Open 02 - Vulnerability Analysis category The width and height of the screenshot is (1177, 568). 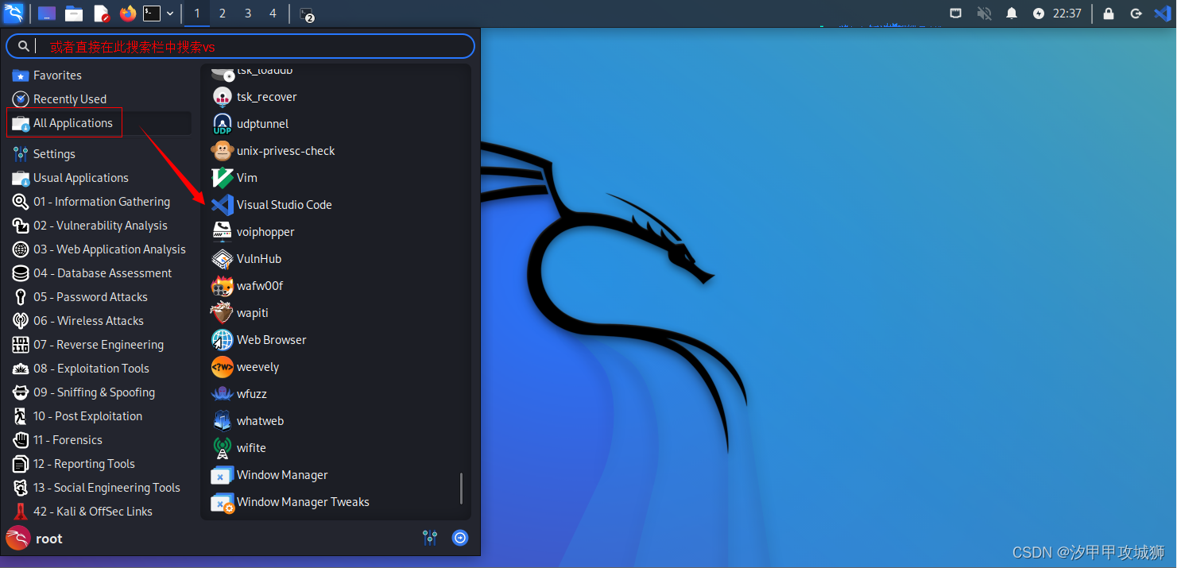[101, 226]
